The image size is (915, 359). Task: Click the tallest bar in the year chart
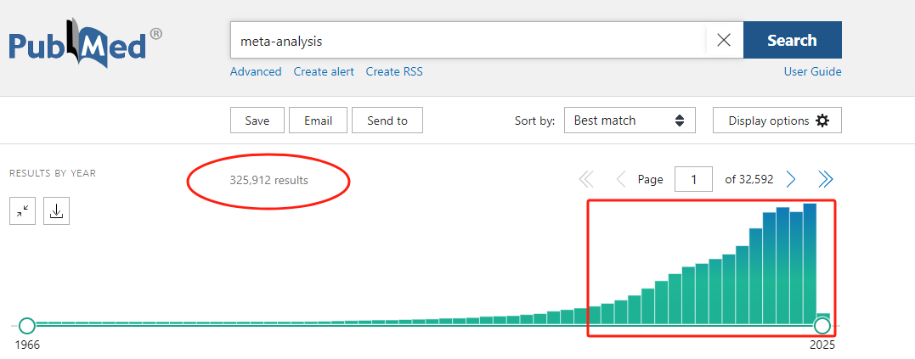tap(810, 263)
